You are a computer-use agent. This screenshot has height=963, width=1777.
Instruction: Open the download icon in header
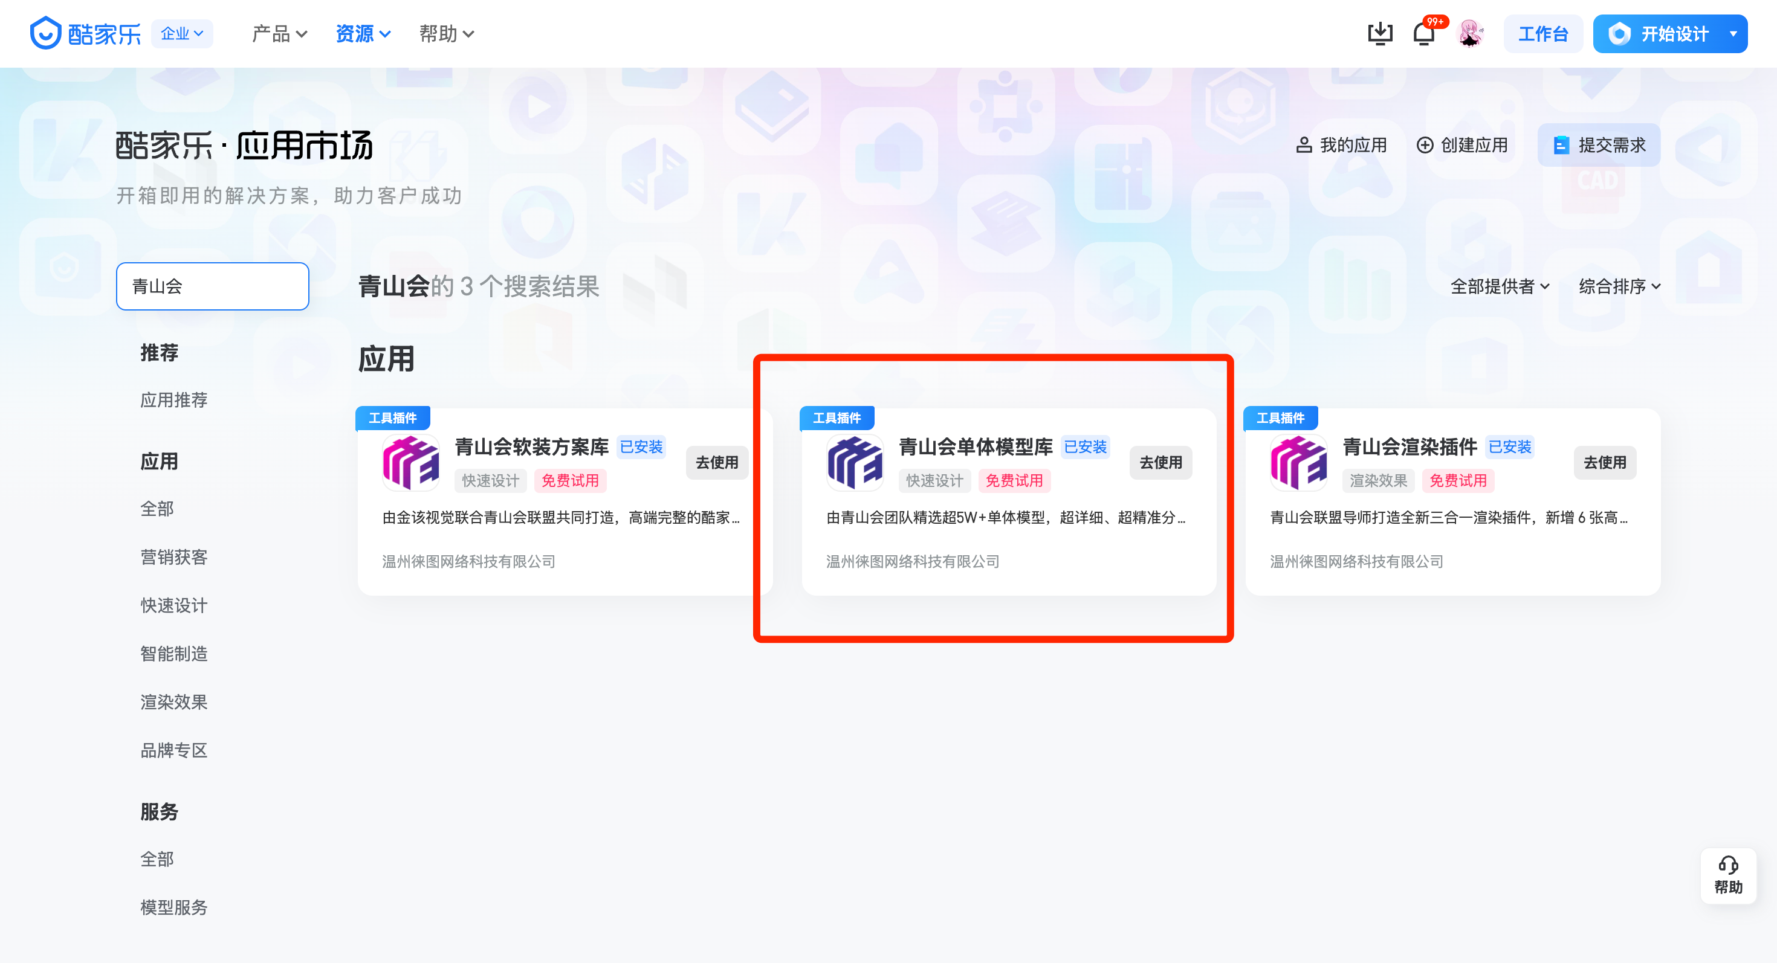point(1380,33)
